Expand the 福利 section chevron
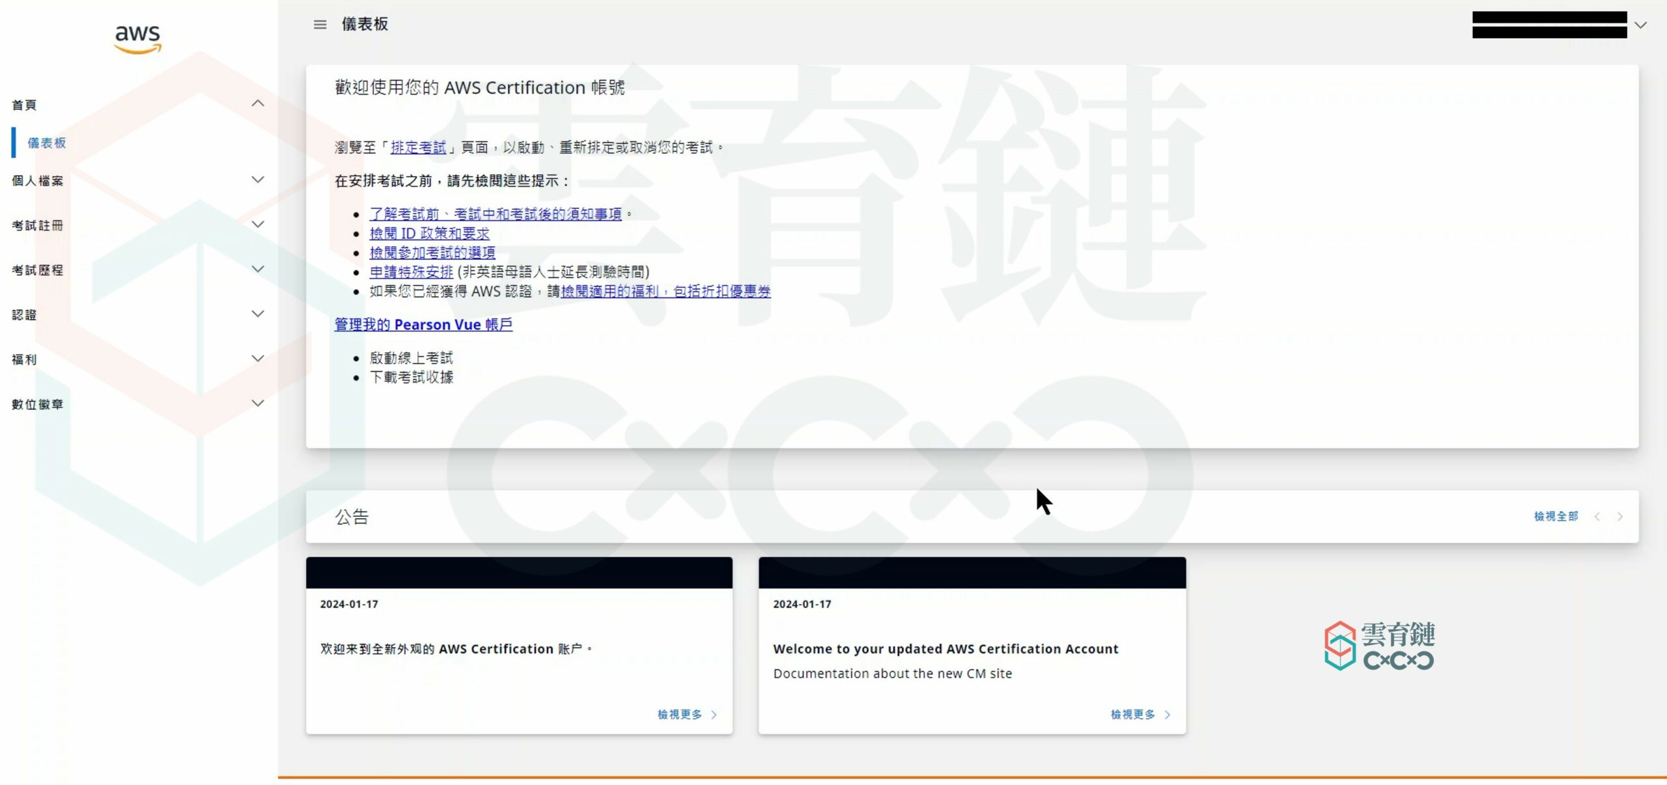The height and width of the screenshot is (785, 1667). point(258,359)
